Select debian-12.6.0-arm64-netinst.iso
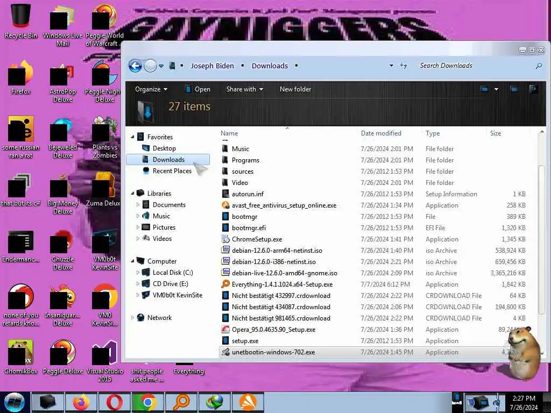Viewport: 551px width, 413px height. point(277,251)
